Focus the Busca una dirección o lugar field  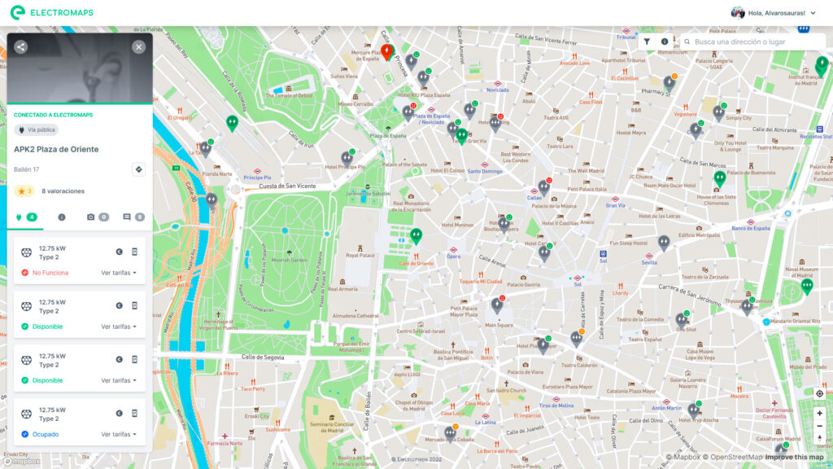point(752,42)
